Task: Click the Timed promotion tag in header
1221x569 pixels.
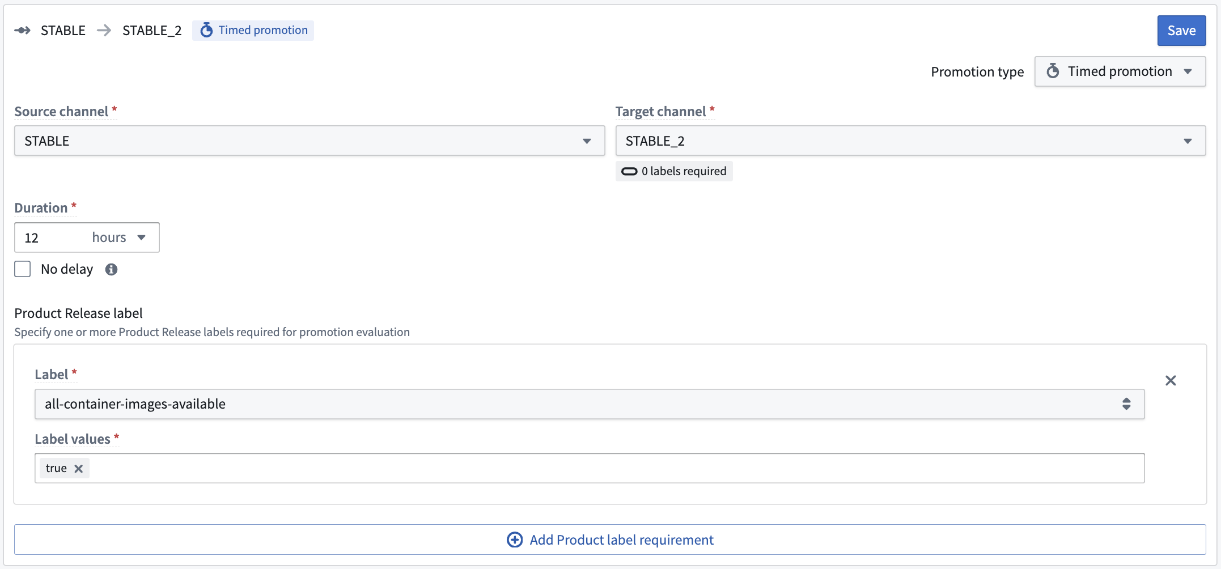Action: (253, 30)
